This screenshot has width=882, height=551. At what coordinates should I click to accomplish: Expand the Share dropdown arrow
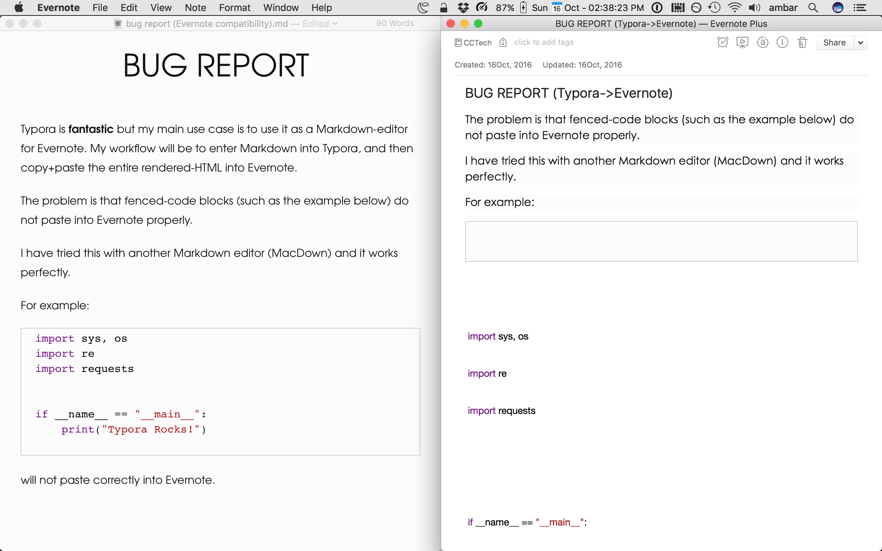tap(861, 43)
